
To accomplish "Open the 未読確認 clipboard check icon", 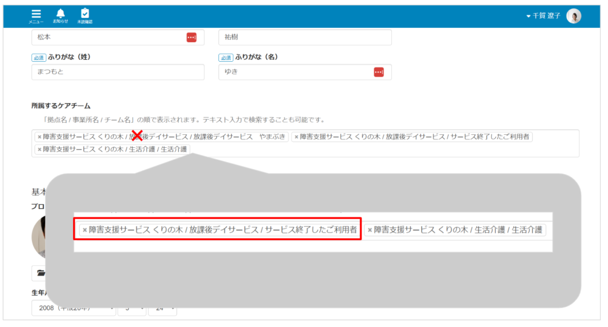I will (x=85, y=15).
